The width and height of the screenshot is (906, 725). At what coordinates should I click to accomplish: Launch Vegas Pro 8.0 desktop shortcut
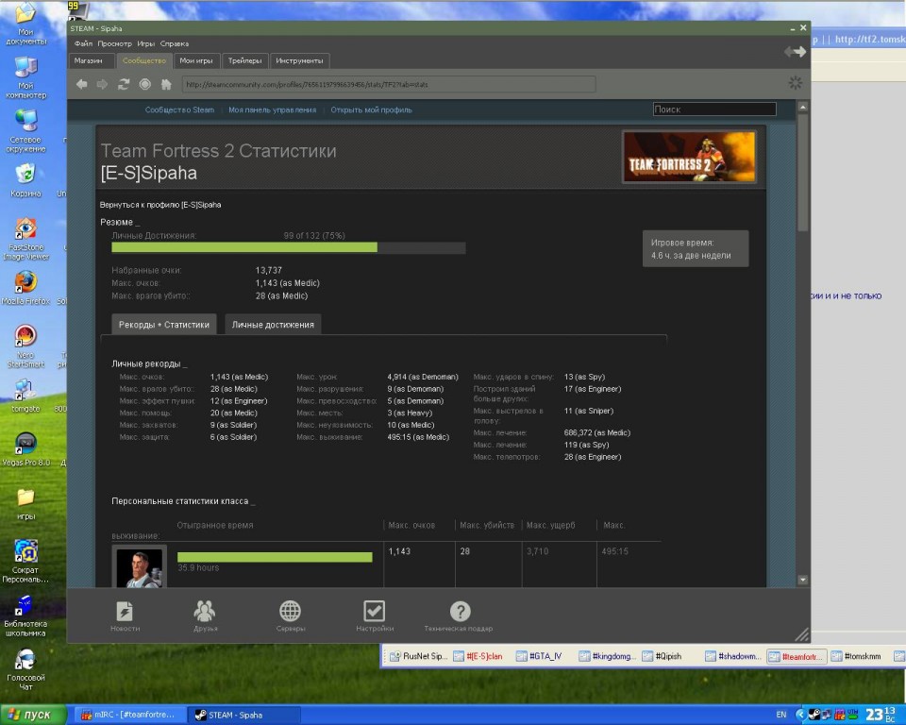pos(25,449)
